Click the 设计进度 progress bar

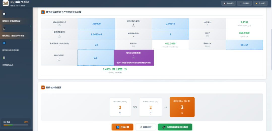(16, 125)
